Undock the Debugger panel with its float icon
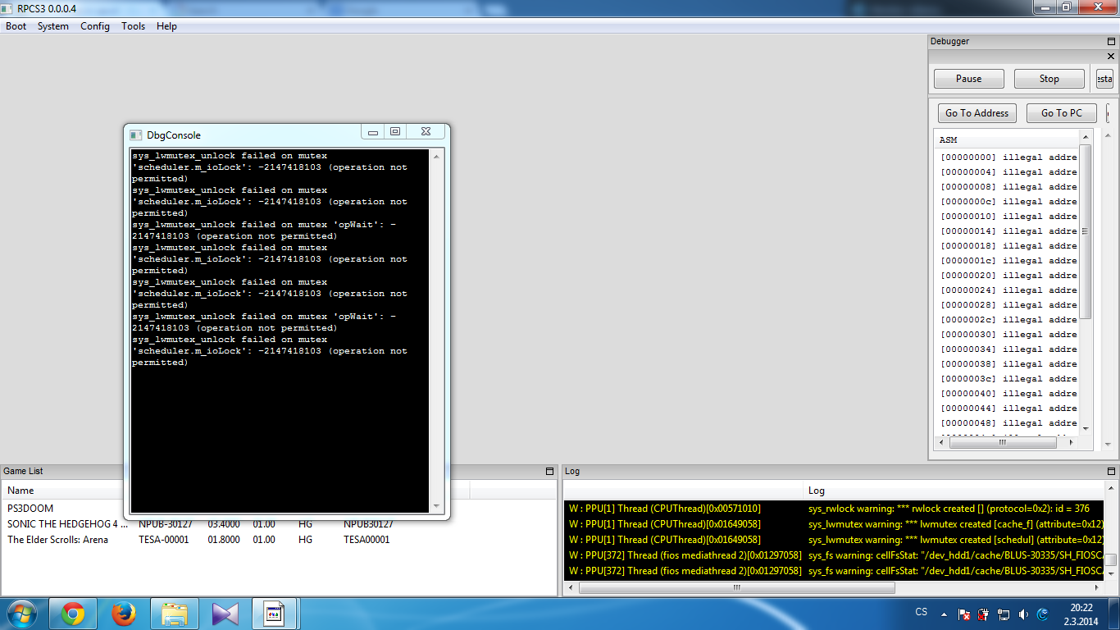The width and height of the screenshot is (1120, 630). pyautogui.click(x=1112, y=41)
